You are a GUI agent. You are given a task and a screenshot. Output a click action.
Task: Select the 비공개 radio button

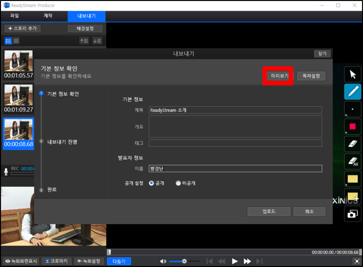point(178,183)
